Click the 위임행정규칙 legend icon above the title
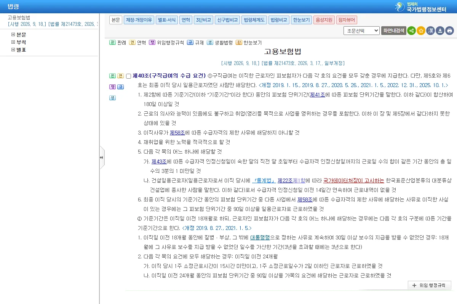Image resolution: width=457 pixels, height=304 pixels. coord(152,43)
